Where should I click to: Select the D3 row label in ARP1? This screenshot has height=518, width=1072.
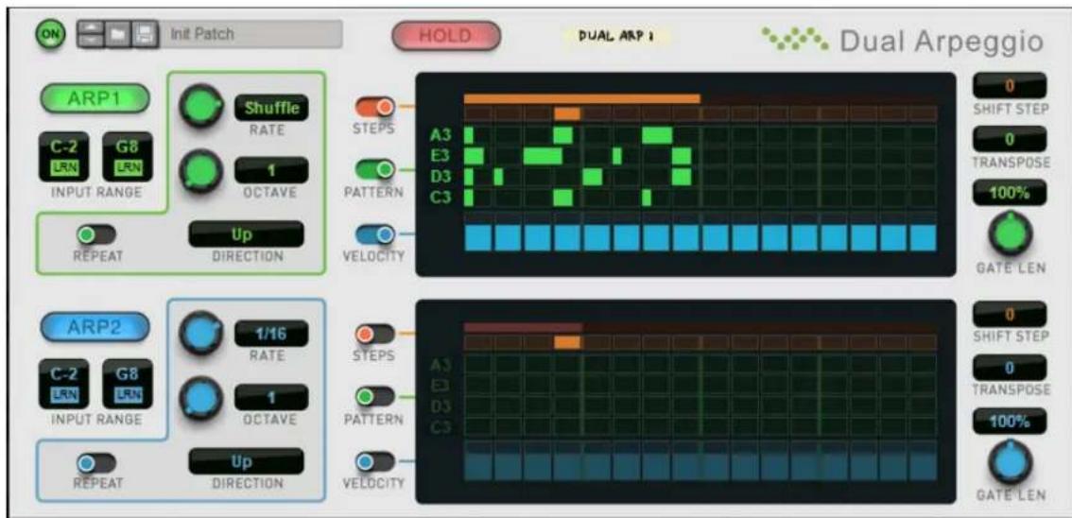(x=440, y=177)
